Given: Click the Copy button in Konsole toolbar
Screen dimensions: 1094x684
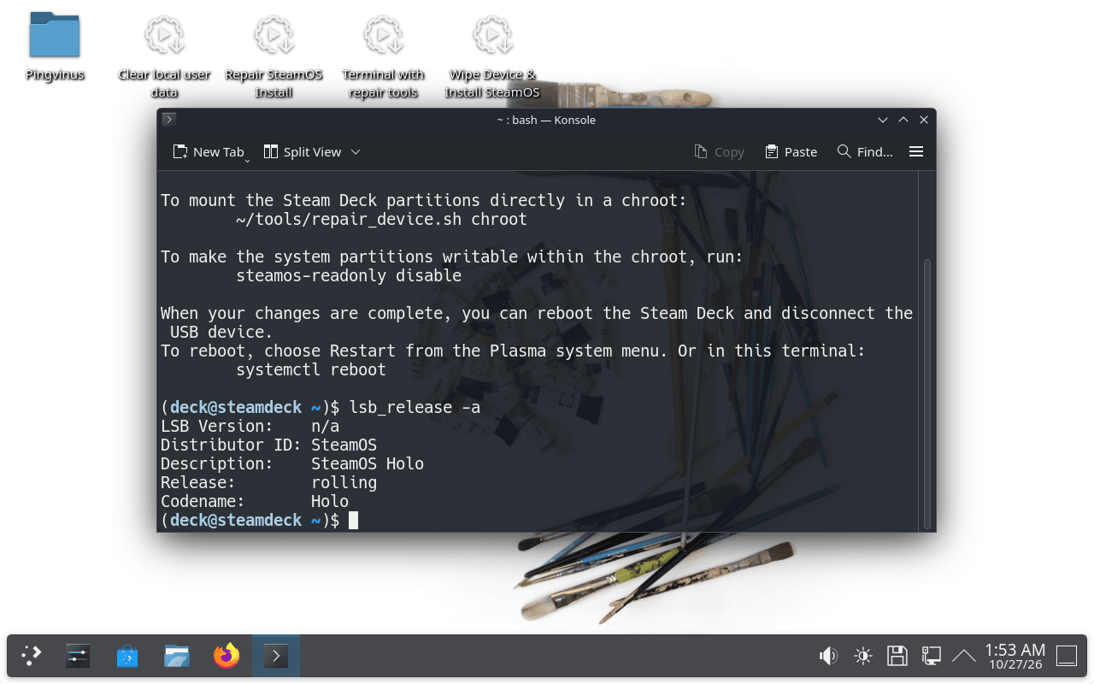Looking at the screenshot, I should (719, 151).
